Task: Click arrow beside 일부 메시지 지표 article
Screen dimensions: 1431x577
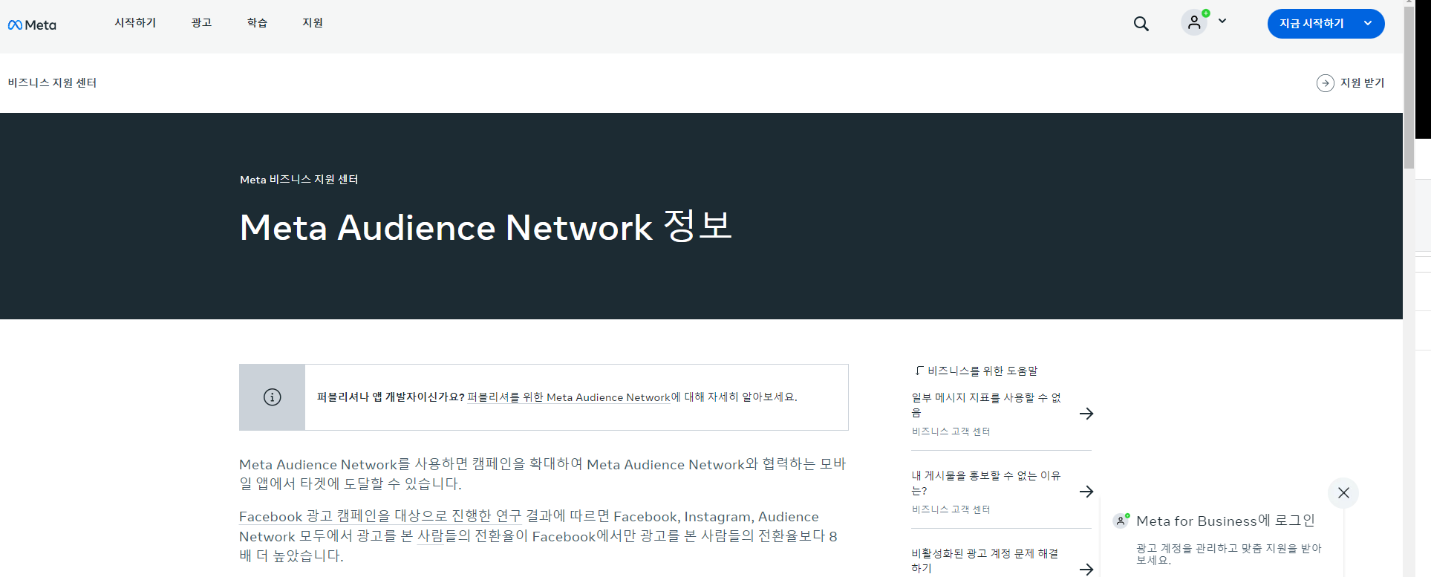Action: pyautogui.click(x=1086, y=414)
